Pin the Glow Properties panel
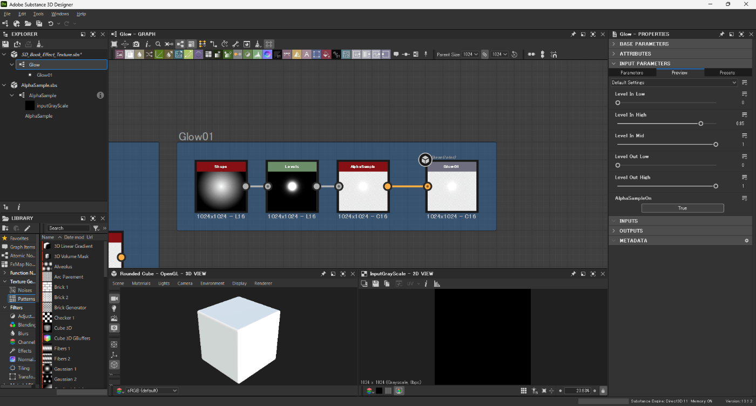The width and height of the screenshot is (756, 406). tap(721, 34)
